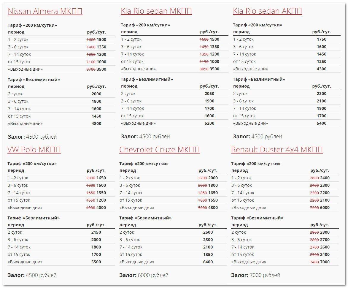Screen dimensions: 348x288
Task: Click the crossed-out 3850 price for Kia Rio
Action: (x=204, y=69)
